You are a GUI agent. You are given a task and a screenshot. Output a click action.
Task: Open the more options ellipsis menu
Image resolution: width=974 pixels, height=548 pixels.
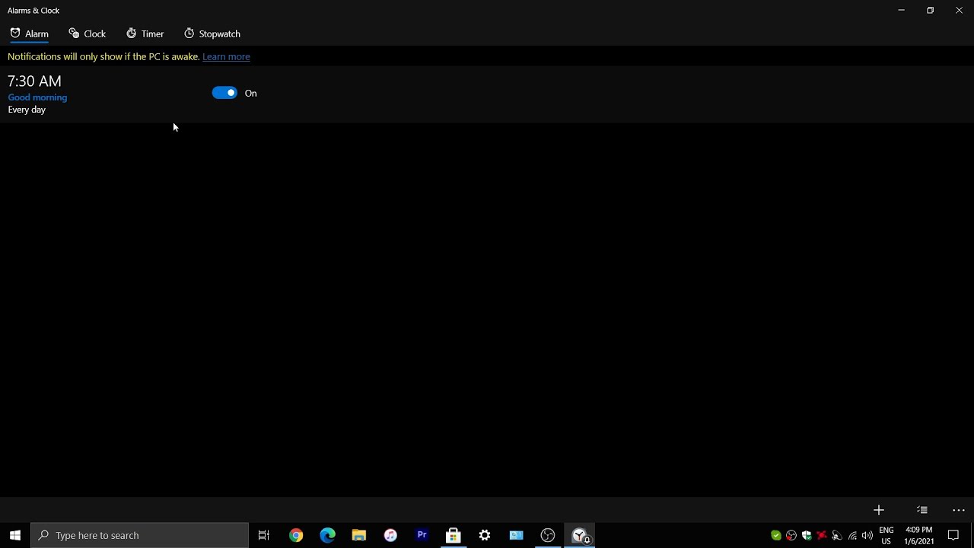tap(959, 510)
